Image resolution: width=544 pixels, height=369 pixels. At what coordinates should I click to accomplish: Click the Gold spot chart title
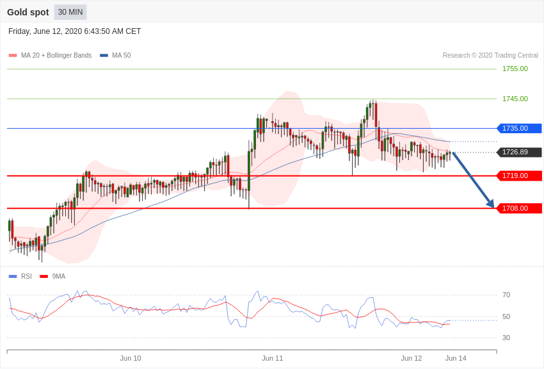(x=28, y=12)
